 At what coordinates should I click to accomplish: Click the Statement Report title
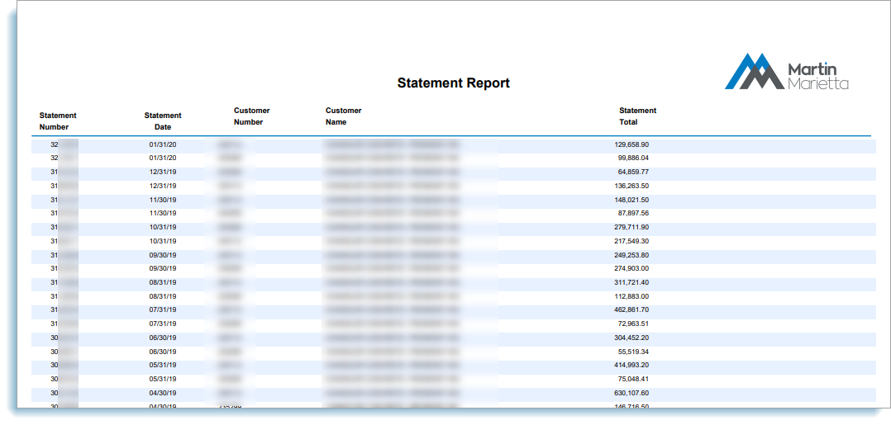453,83
